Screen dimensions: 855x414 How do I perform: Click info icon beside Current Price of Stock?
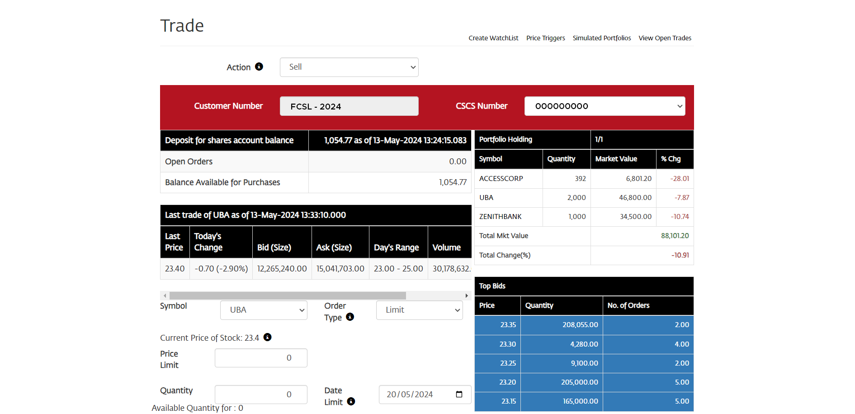(x=268, y=337)
